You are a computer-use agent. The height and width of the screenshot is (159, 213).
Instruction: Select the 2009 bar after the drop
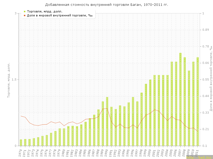click(x=189, y=108)
